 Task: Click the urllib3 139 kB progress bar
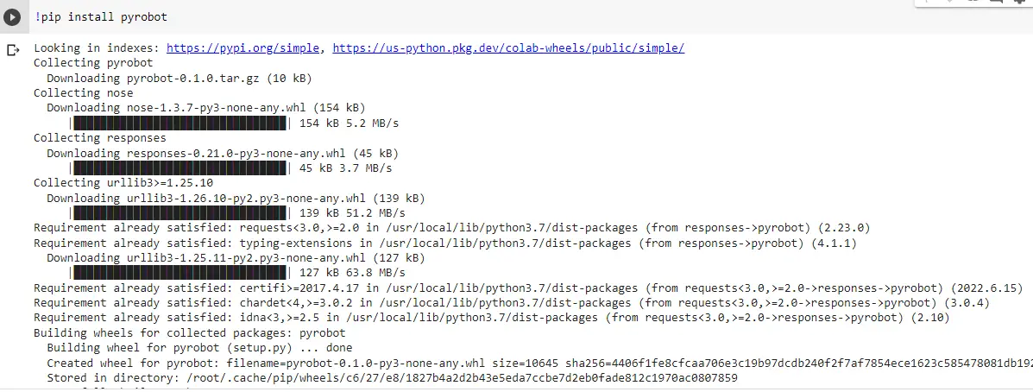tap(179, 212)
